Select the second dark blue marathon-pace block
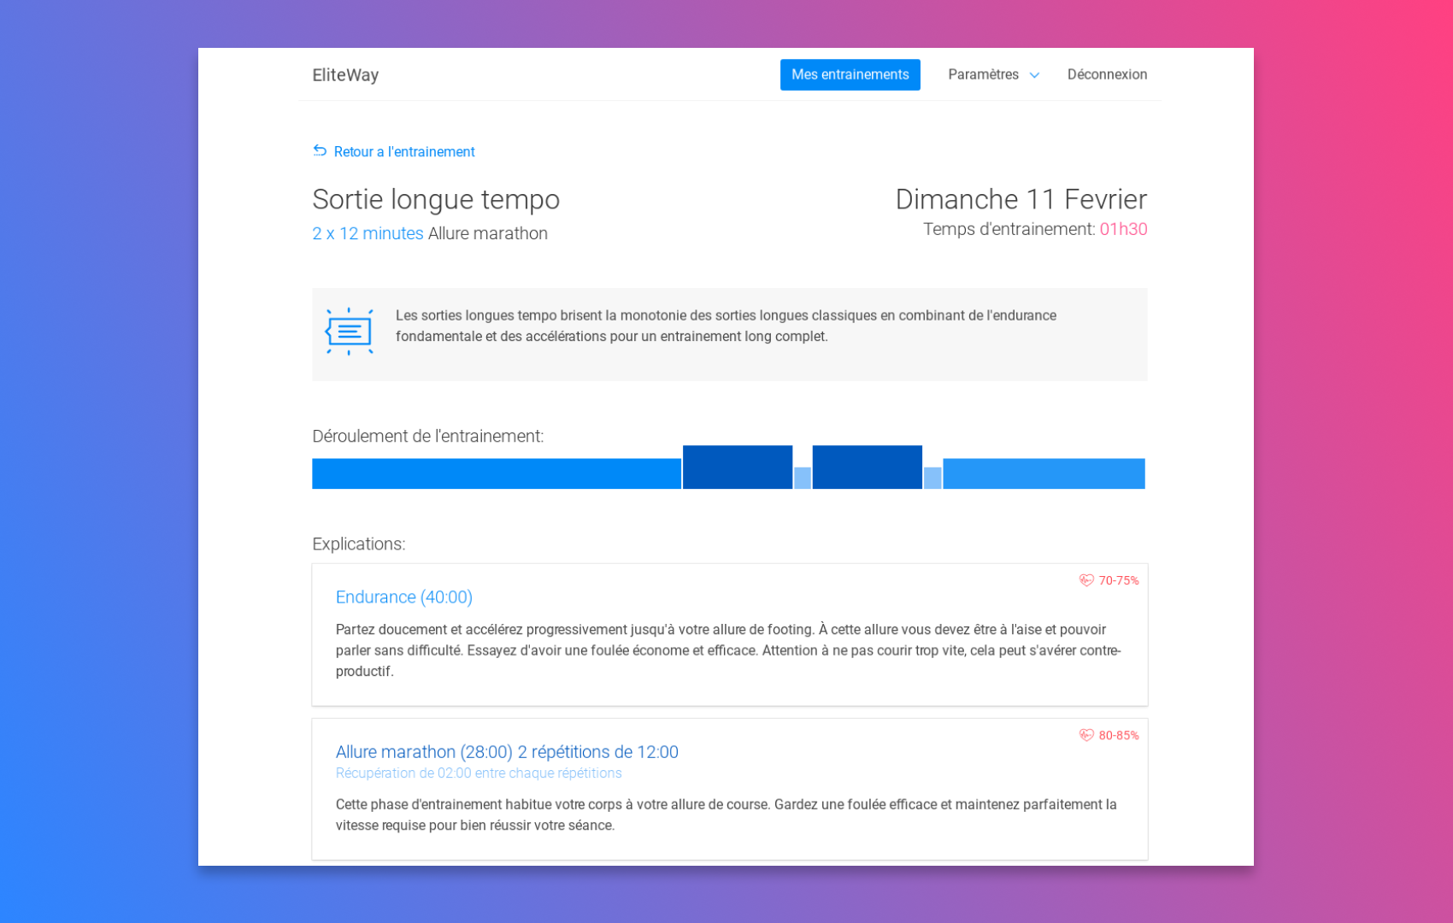The image size is (1453, 923). [868, 467]
